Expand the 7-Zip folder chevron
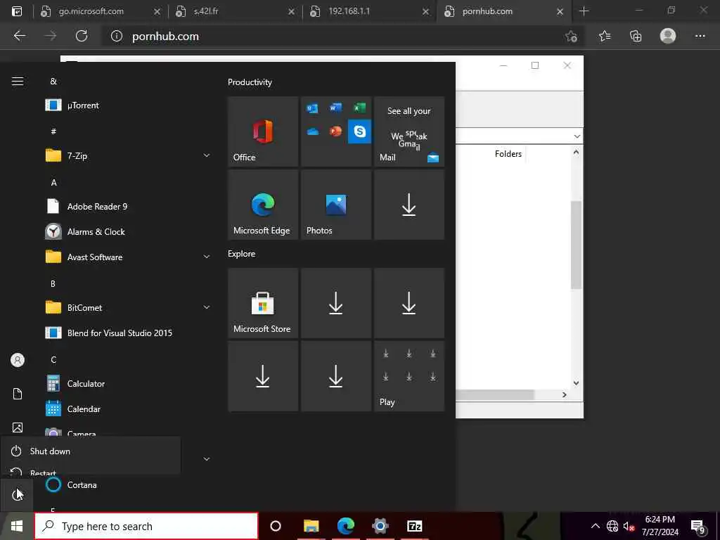This screenshot has width=720, height=540. (x=207, y=155)
